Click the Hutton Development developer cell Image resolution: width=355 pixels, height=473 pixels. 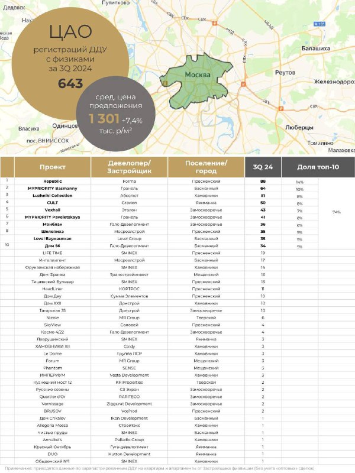[129, 454]
